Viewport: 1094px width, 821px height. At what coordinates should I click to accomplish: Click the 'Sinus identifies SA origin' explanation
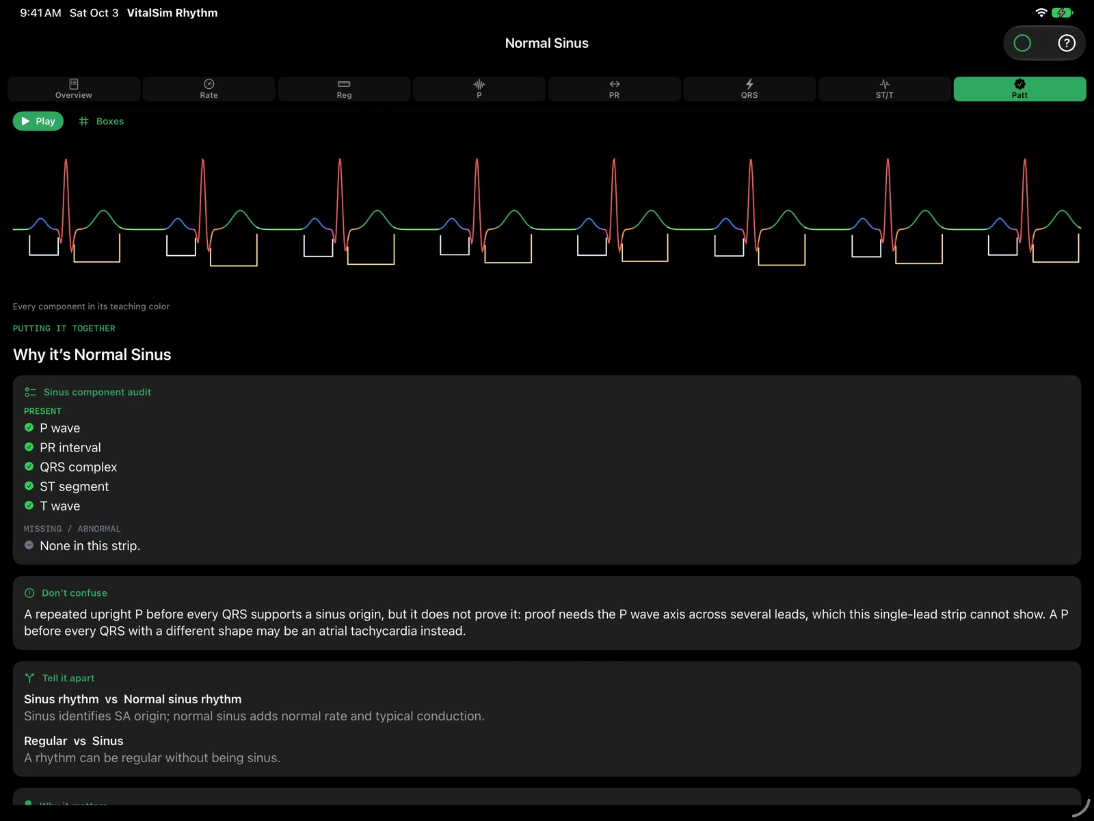click(x=254, y=716)
